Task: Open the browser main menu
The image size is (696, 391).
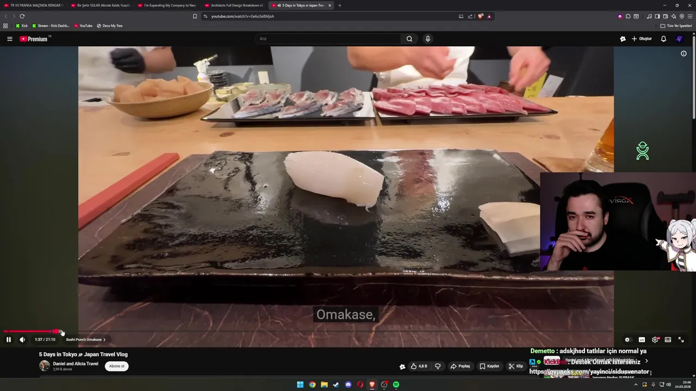Action: point(690,16)
